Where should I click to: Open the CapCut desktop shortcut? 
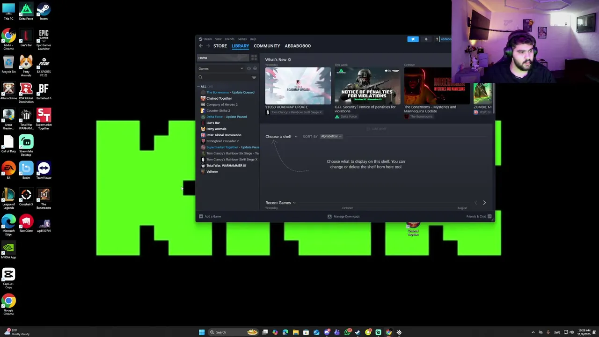(x=8, y=278)
